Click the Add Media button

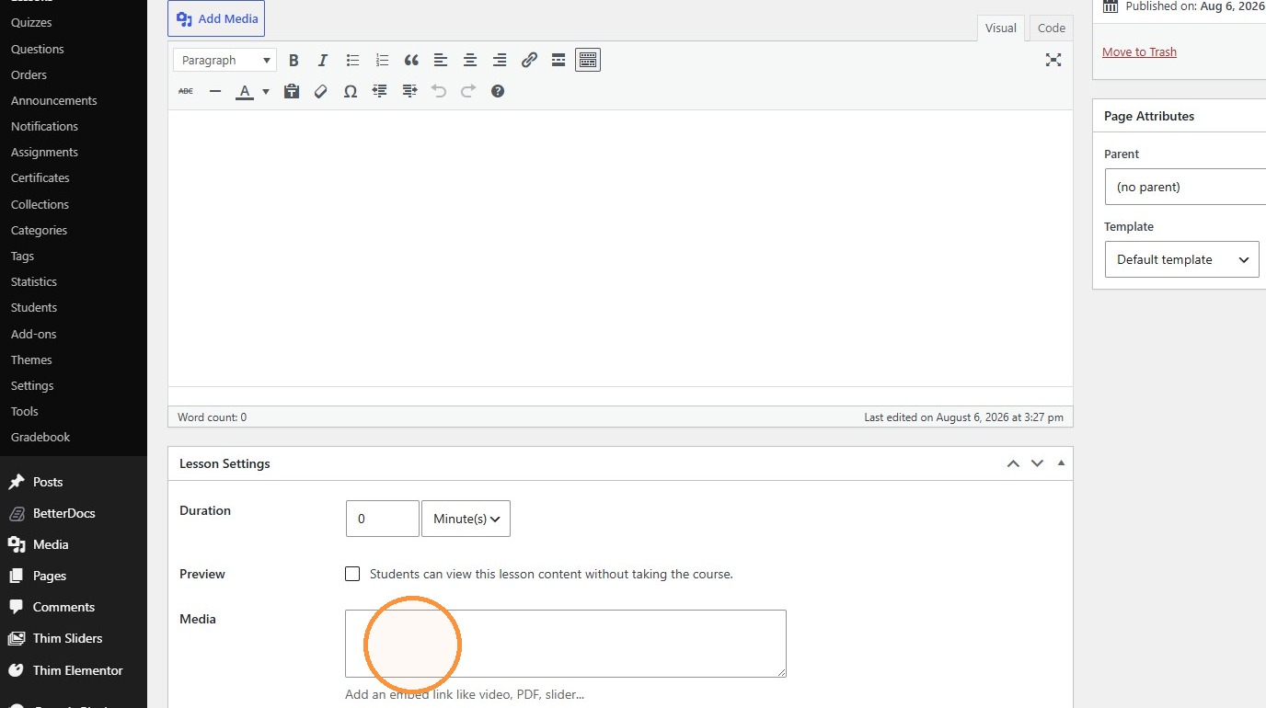tap(217, 18)
